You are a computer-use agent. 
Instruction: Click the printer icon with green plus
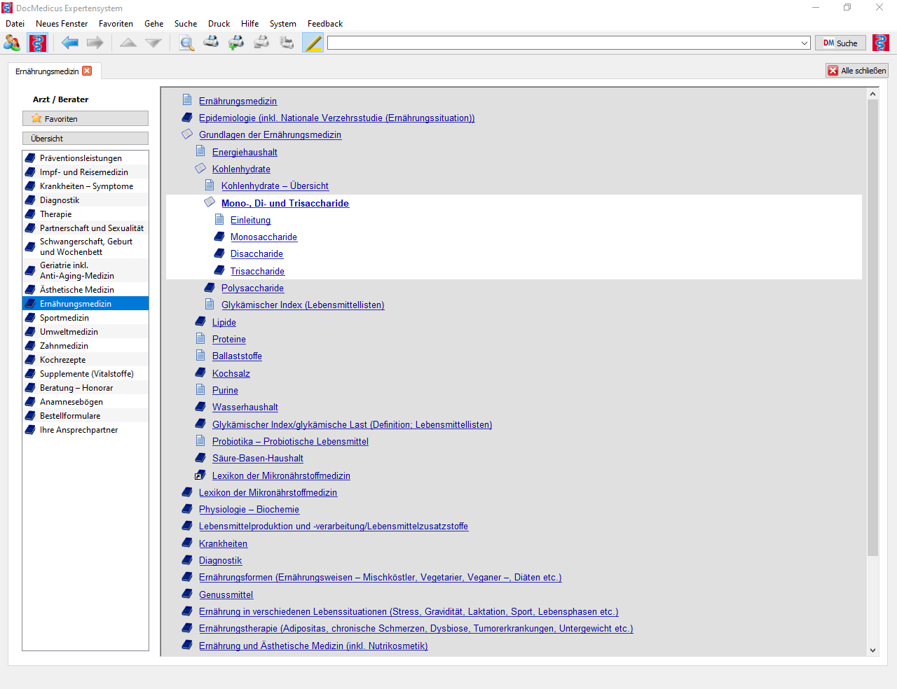coord(236,43)
